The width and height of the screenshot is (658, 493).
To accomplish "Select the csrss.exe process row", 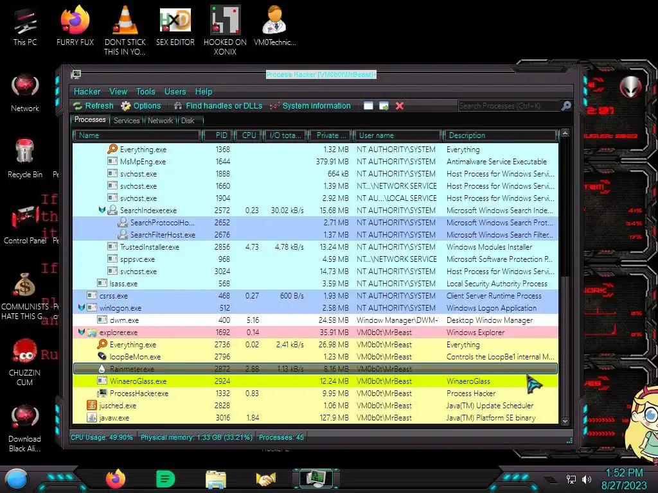I will tap(316, 295).
